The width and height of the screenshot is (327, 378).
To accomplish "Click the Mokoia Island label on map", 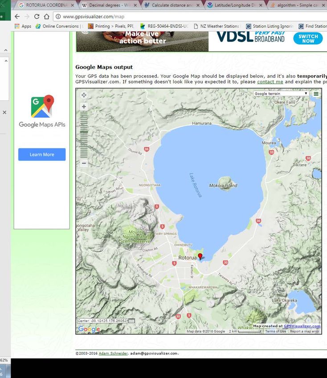I will click(x=223, y=185).
